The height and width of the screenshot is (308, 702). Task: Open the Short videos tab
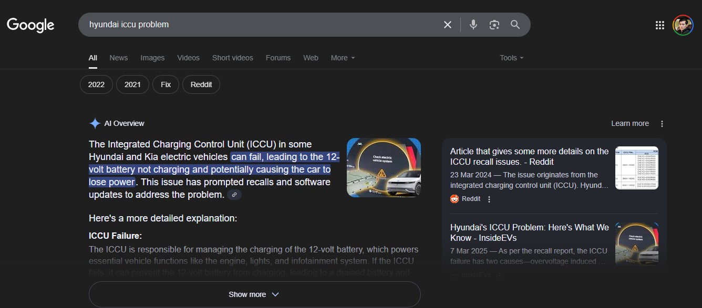tap(233, 58)
